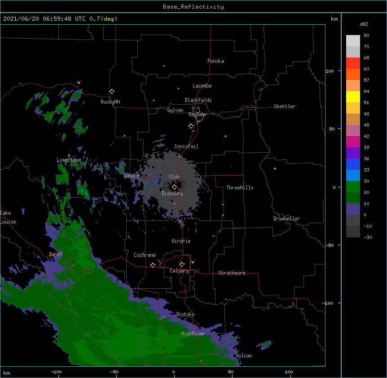Click the Blackfalds city label
The width and height of the screenshot is (387, 378).
pos(198,100)
